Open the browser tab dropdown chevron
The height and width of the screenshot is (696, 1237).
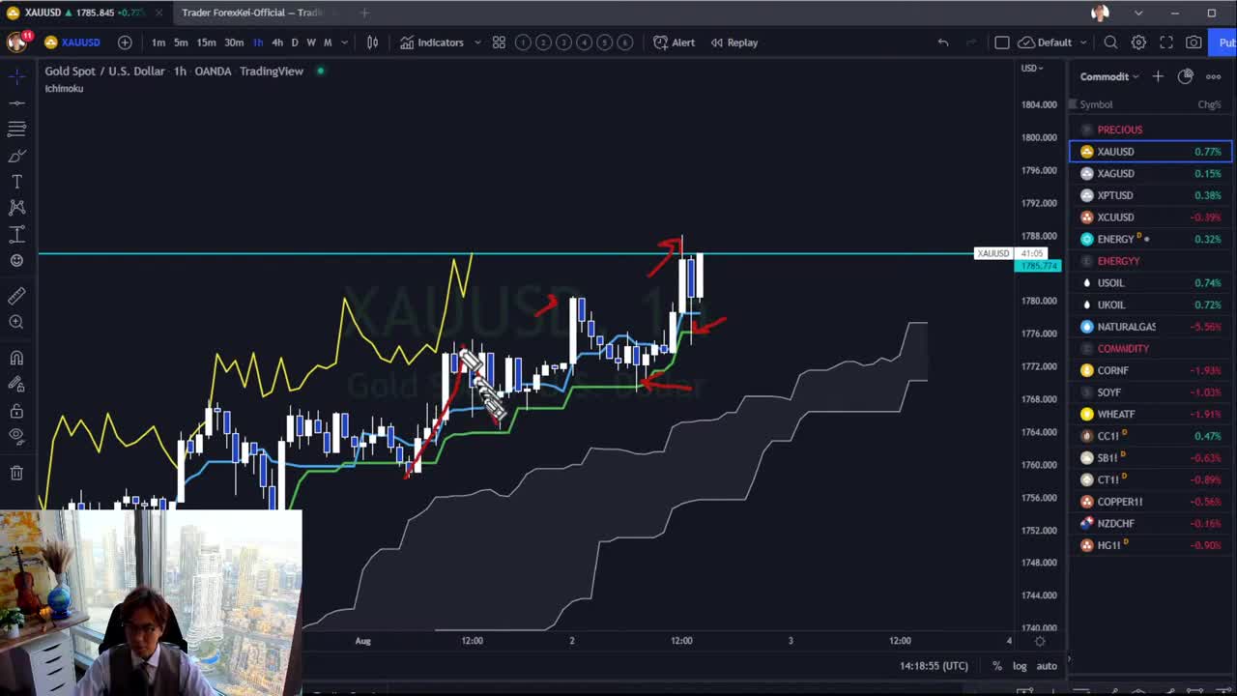click(1138, 13)
